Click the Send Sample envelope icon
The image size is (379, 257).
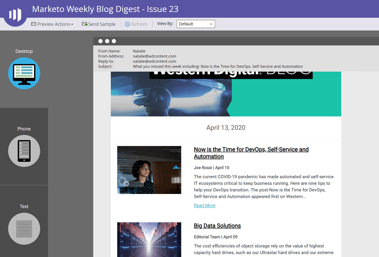[85, 24]
